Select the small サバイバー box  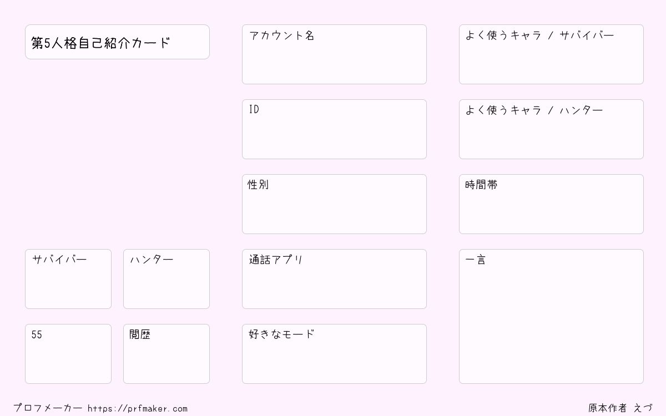68,279
